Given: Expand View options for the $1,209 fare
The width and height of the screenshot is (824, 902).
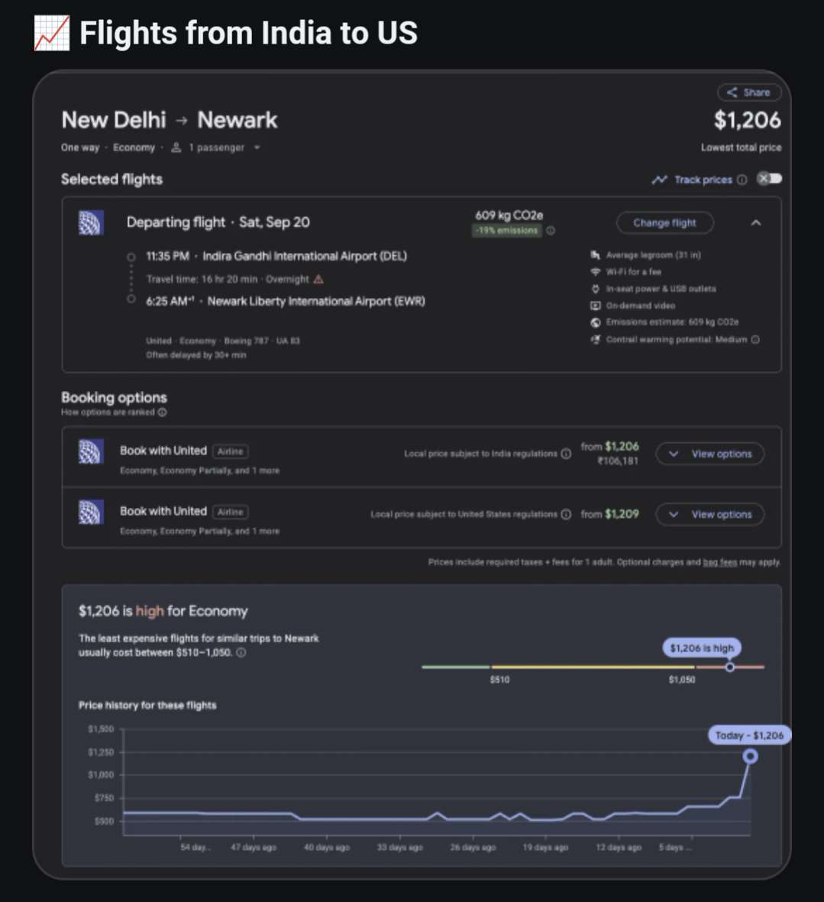Looking at the screenshot, I should (x=710, y=514).
